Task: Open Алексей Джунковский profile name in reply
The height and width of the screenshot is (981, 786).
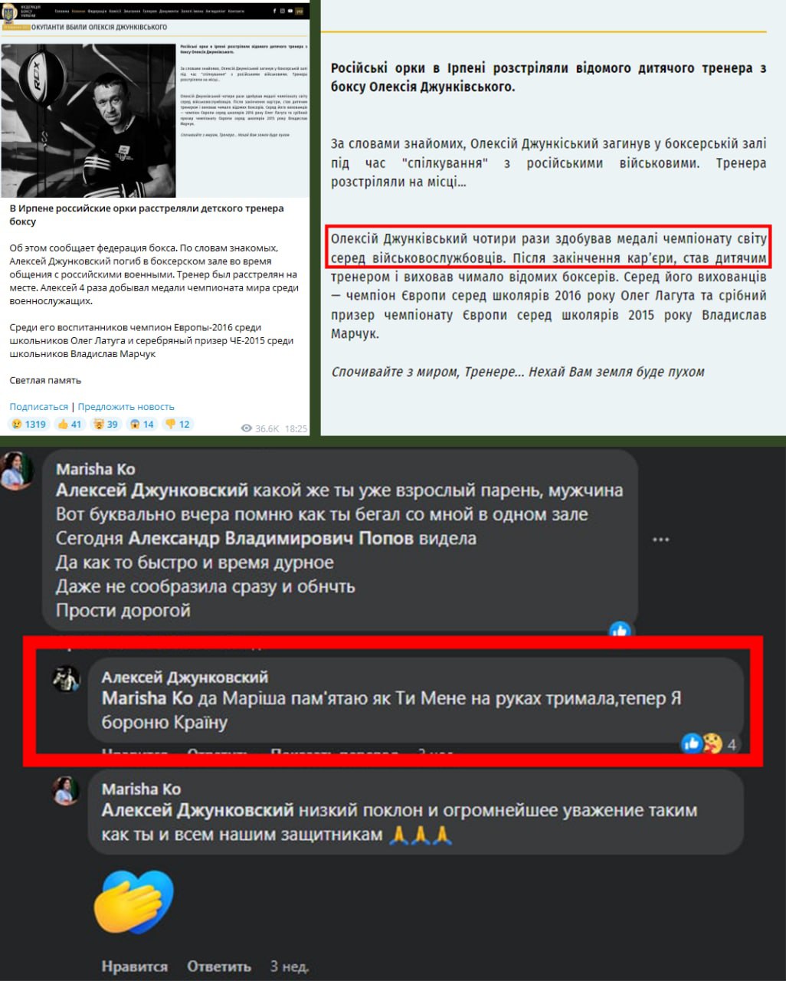Action: (x=185, y=677)
